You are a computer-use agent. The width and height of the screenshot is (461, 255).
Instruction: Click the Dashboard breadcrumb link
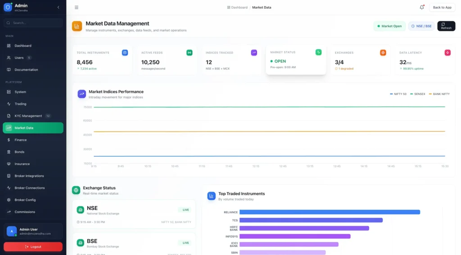click(237, 7)
